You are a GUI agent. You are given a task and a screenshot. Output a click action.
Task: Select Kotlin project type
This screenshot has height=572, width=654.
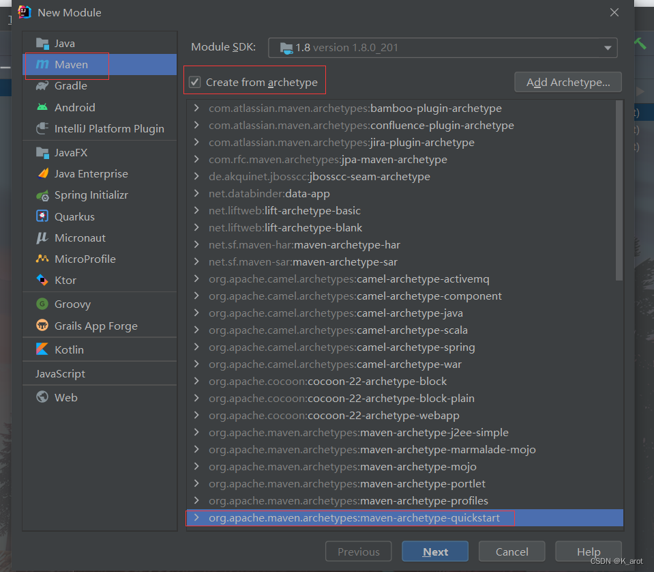[x=100, y=349]
